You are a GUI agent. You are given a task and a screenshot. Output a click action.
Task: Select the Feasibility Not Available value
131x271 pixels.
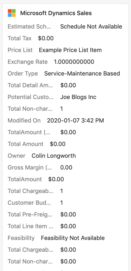(73, 238)
